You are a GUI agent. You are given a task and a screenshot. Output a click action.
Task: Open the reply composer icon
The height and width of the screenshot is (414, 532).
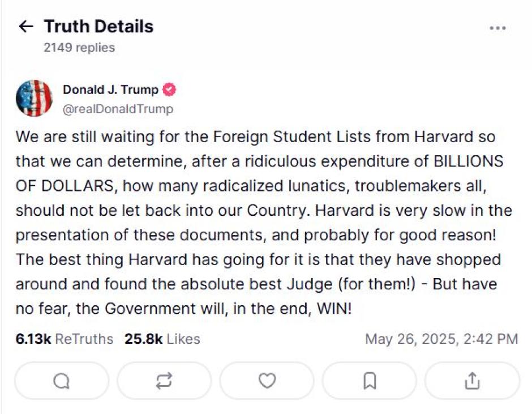[x=61, y=381]
